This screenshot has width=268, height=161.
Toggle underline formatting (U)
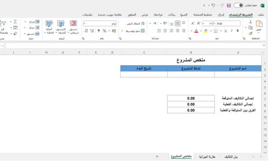226,31
